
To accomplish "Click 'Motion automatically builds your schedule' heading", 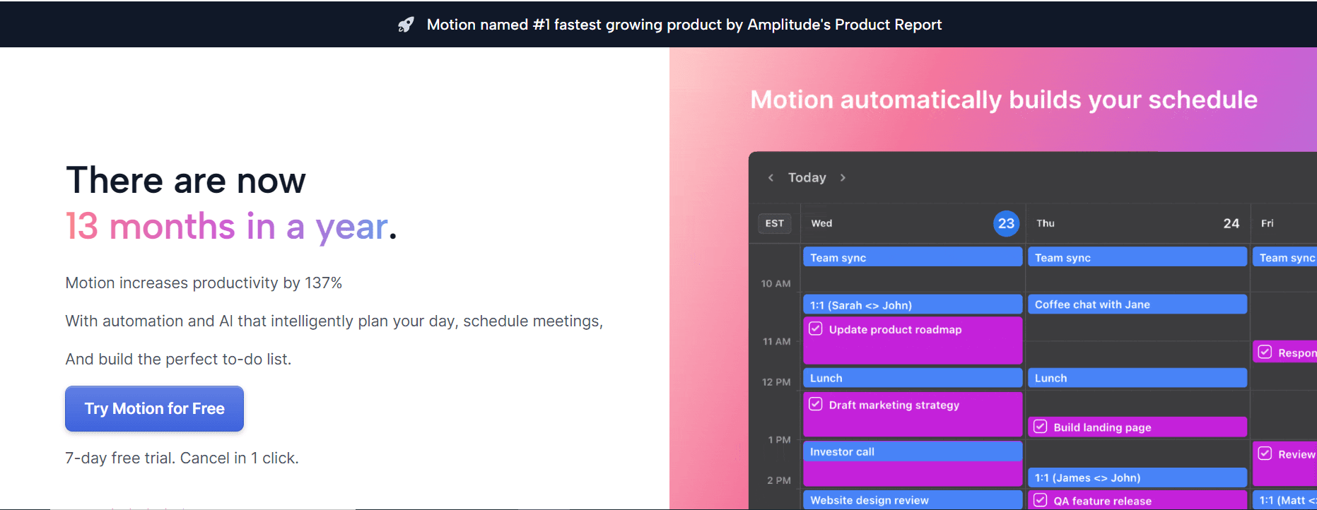I will 1004,100.
